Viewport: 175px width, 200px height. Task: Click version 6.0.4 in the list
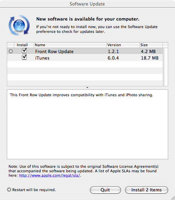113,58
